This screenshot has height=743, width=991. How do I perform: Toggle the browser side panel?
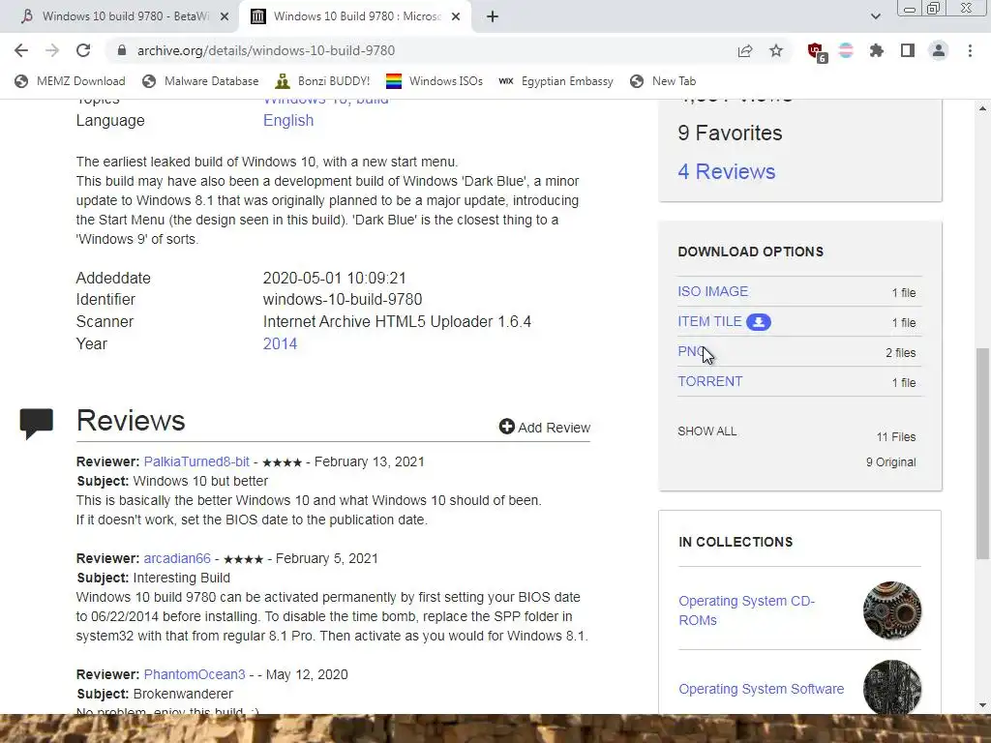coord(908,50)
